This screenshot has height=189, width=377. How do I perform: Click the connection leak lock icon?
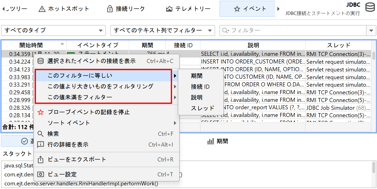point(110,9)
